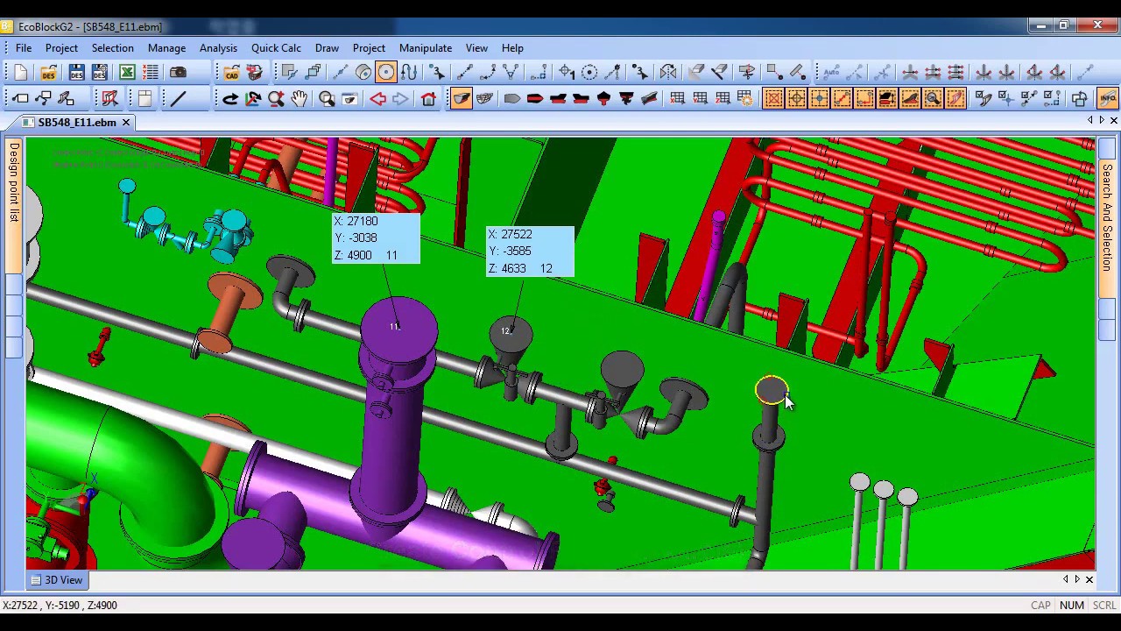Open the Manipulate menu

[x=426, y=48]
